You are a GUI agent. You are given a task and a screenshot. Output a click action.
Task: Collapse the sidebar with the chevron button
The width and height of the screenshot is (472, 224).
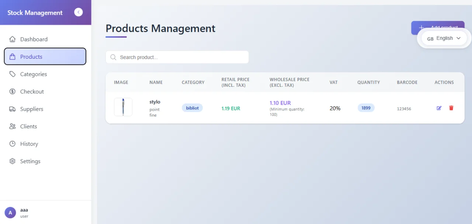78,12
